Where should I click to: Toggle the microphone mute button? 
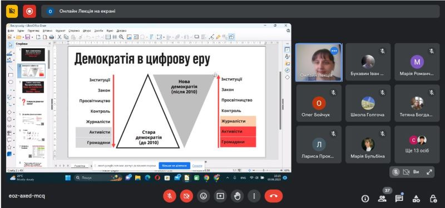pyautogui.click(x=170, y=196)
